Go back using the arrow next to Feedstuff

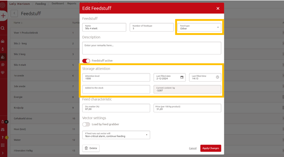click(x=14, y=13)
